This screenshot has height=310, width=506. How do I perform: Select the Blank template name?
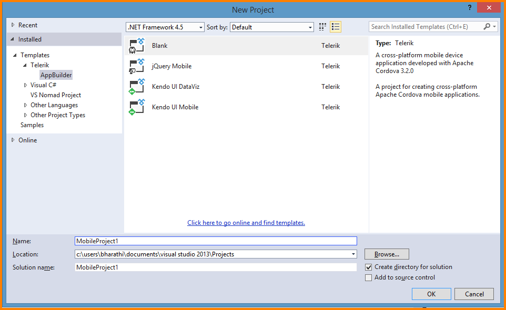tap(159, 46)
